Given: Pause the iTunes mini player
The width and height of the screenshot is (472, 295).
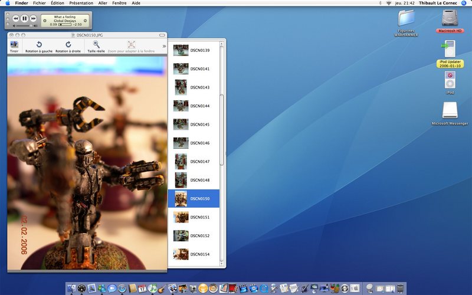Looking at the screenshot, I should coord(24,18).
